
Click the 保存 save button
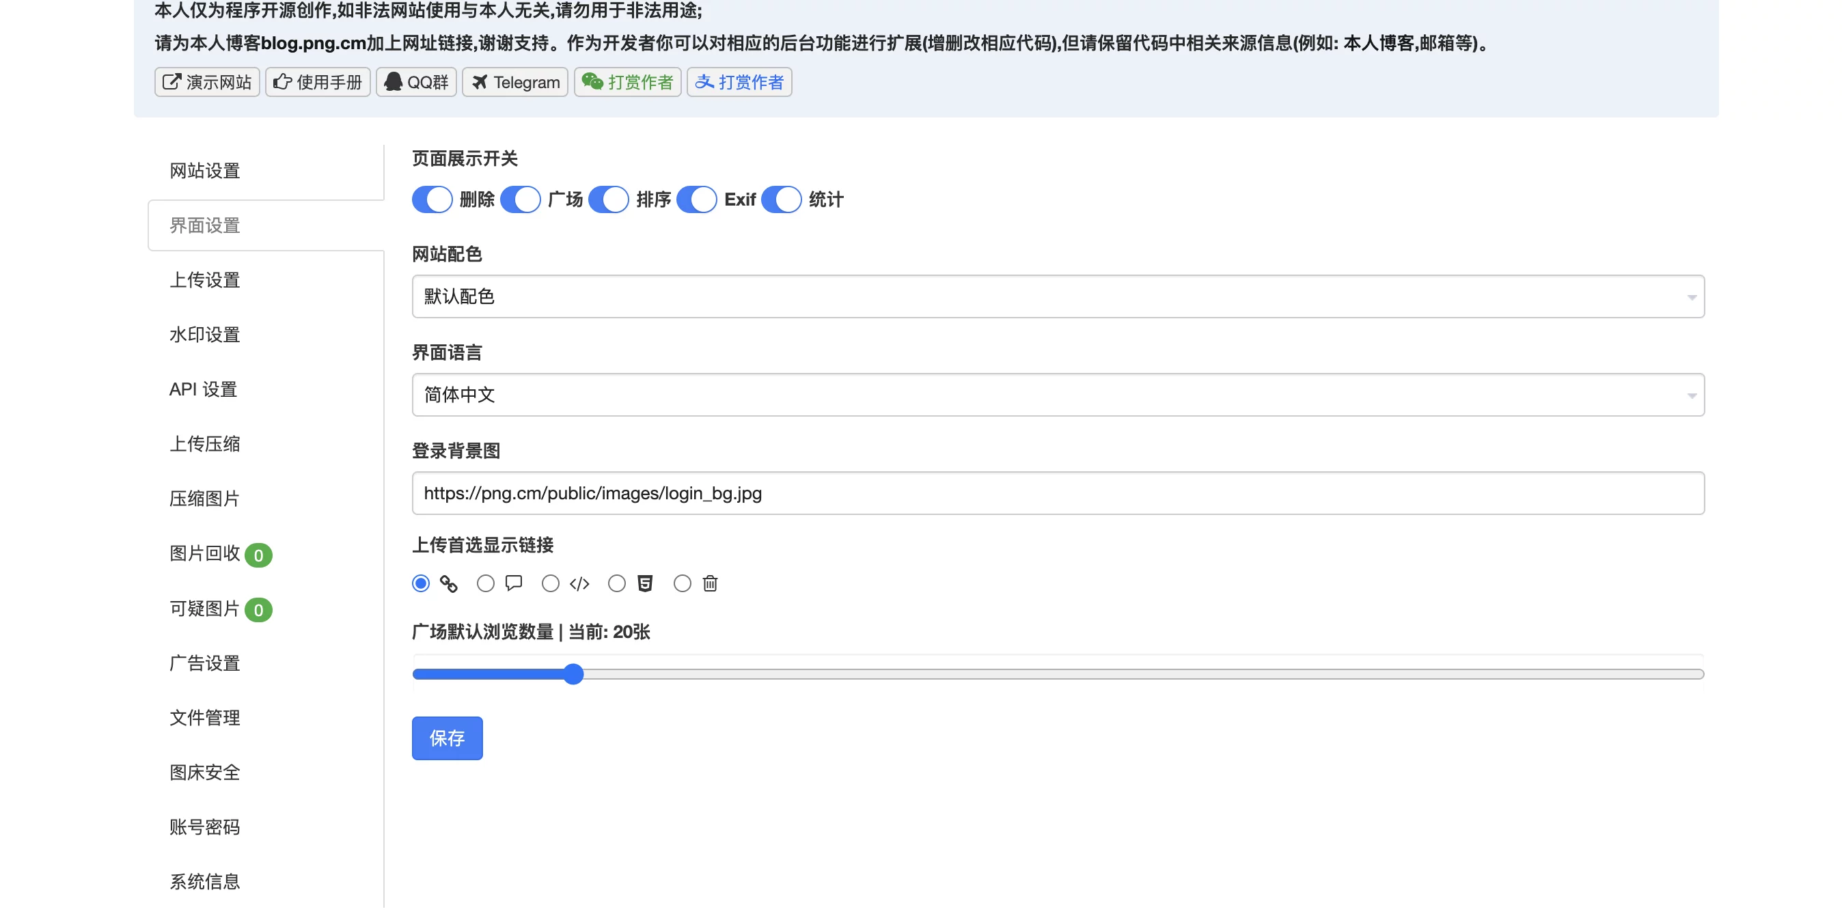447,738
